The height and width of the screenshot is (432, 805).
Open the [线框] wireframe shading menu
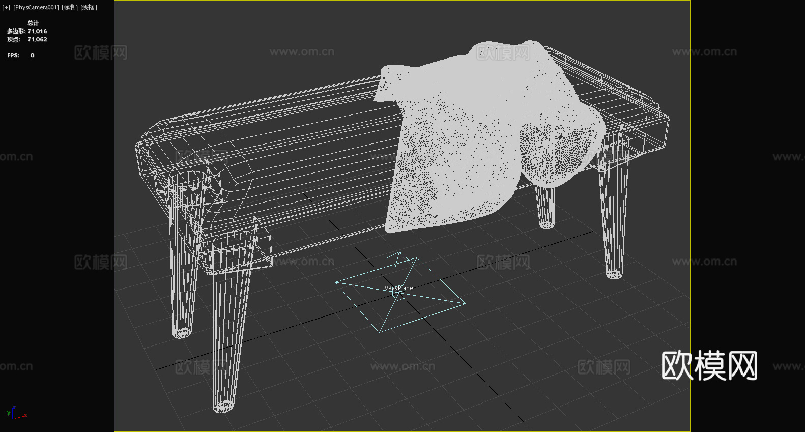(x=89, y=7)
